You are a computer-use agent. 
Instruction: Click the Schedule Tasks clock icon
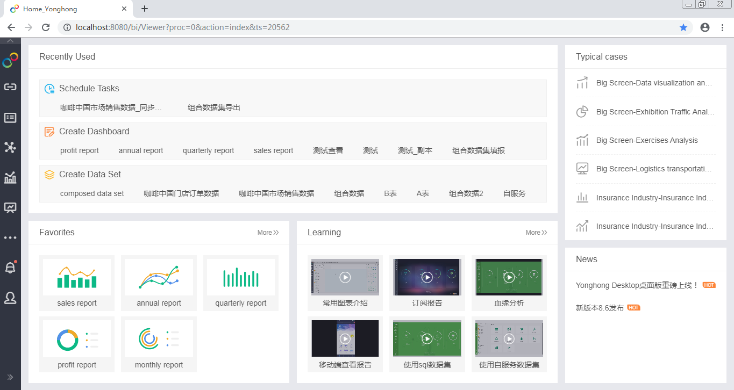click(49, 89)
